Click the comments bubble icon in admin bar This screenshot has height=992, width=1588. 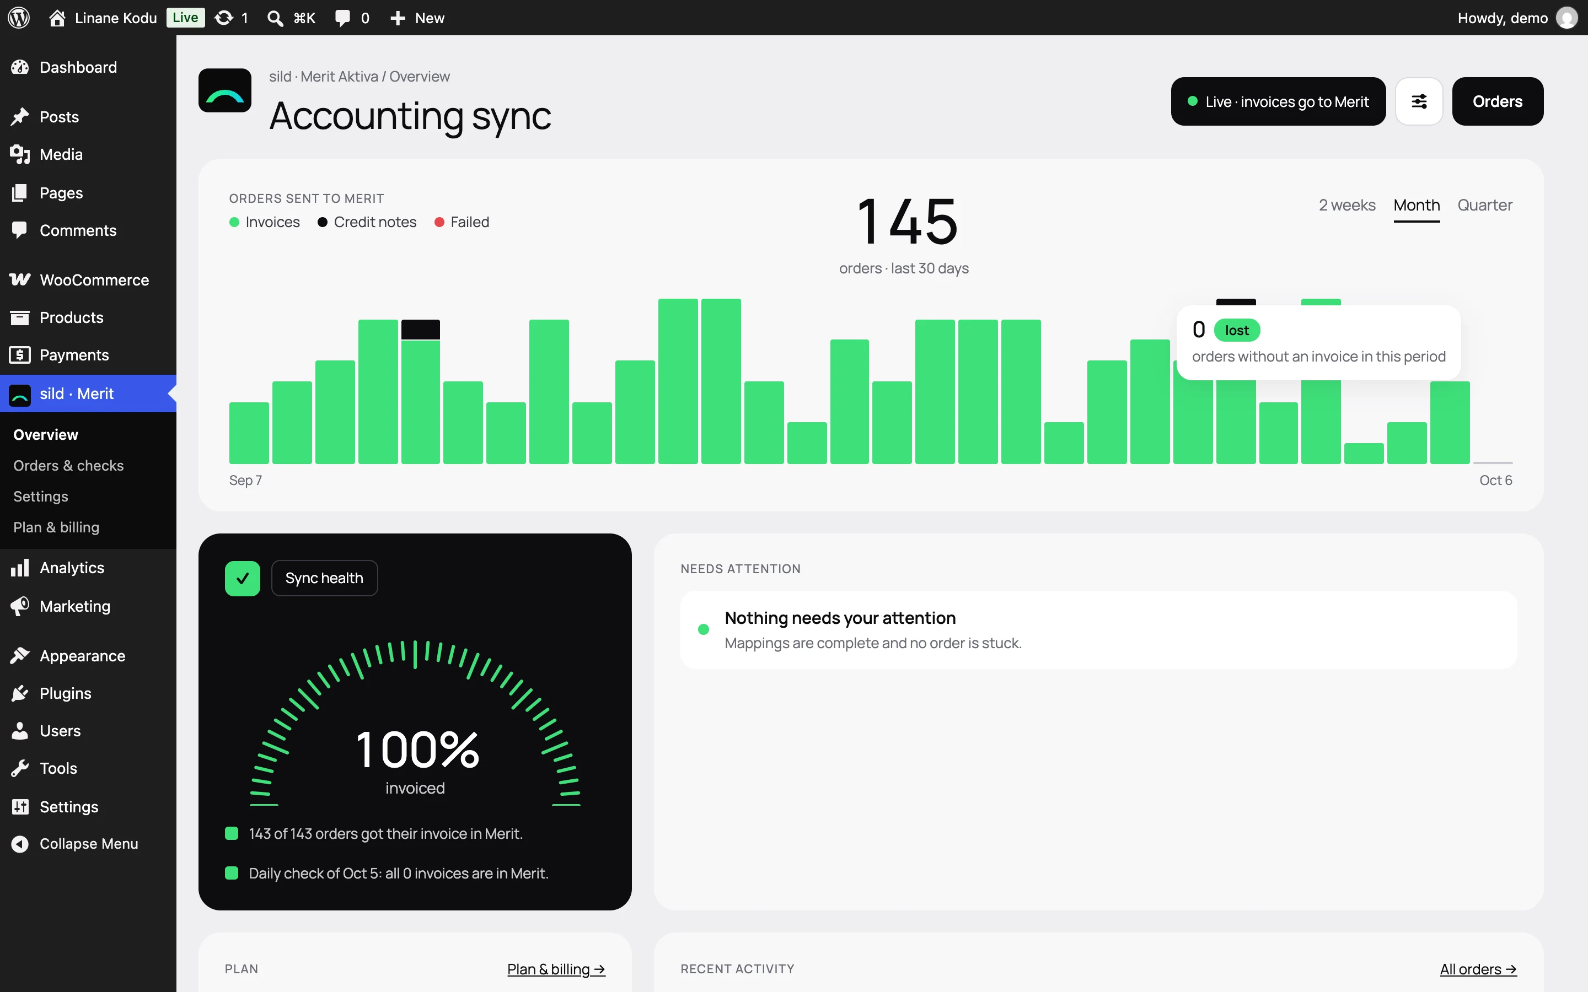[x=342, y=18]
